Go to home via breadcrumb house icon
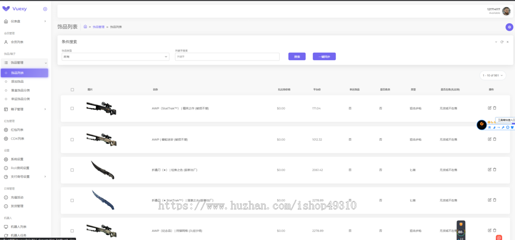Image resolution: width=515 pixels, height=240 pixels. pyautogui.click(x=85, y=27)
